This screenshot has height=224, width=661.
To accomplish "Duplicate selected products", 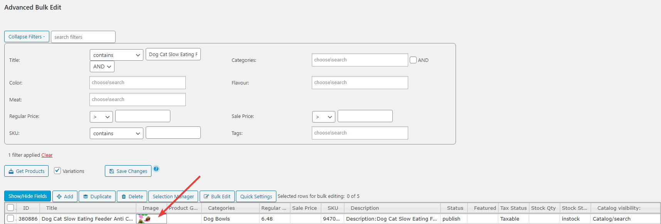I will click(x=97, y=196).
